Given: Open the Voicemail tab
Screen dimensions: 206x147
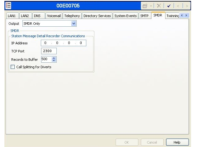Looking at the screenshot, I should 54,16.
